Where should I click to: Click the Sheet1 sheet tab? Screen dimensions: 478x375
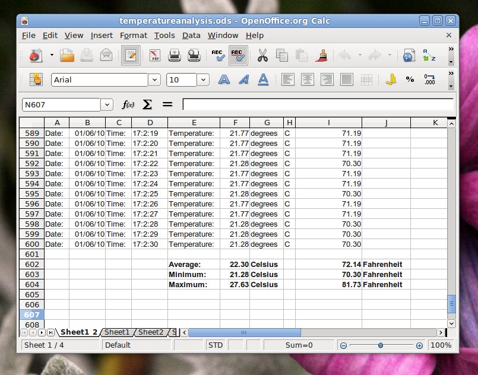coord(117,332)
